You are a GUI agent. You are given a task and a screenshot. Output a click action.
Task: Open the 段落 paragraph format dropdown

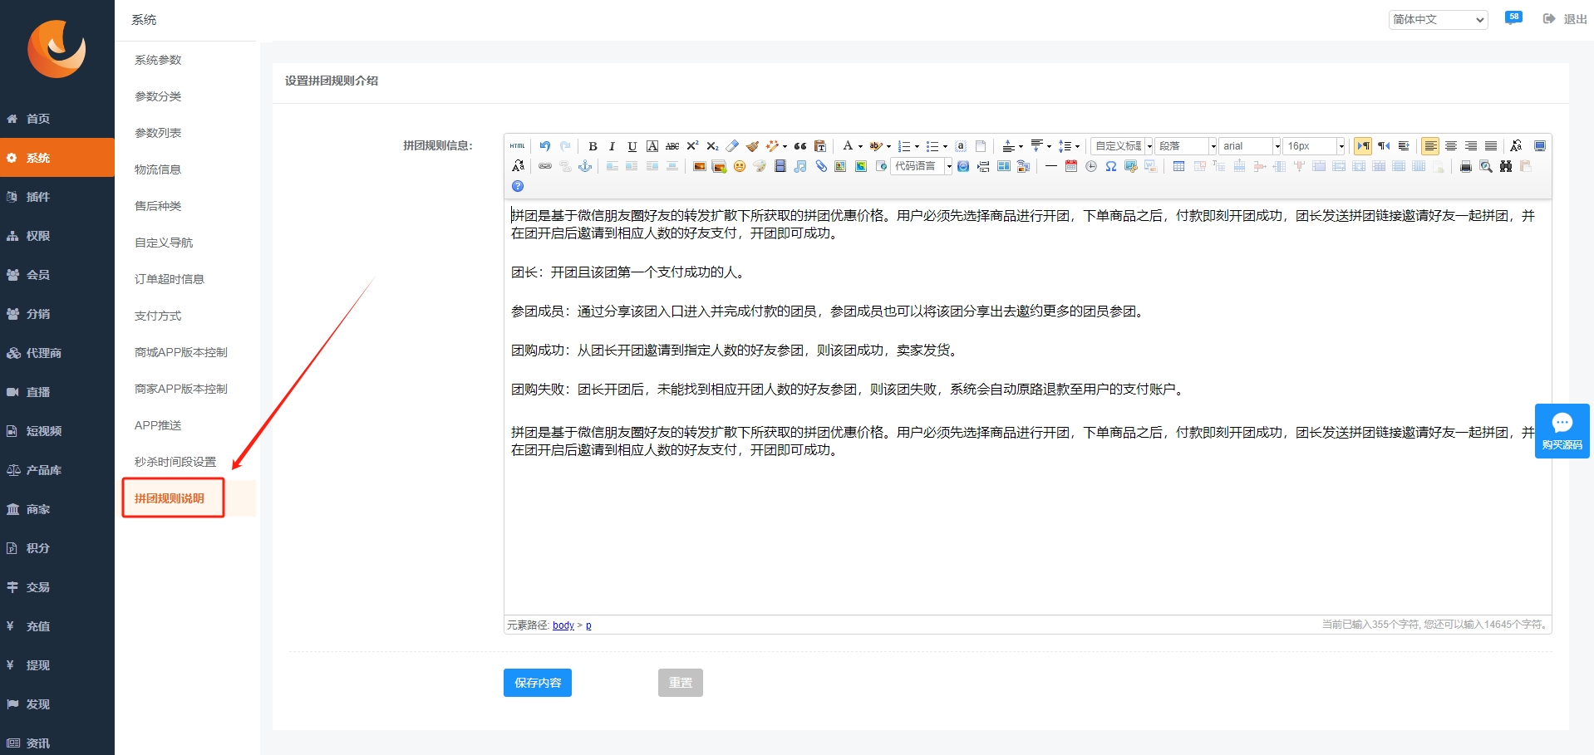[x=1186, y=146]
